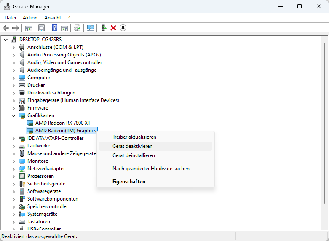Select the AMD Radeon RX 7800 XT label

tap(63, 123)
